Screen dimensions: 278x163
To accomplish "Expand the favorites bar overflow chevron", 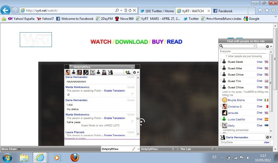I will [276, 17].
